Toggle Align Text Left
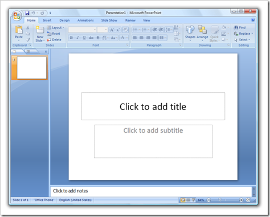 [135, 38]
